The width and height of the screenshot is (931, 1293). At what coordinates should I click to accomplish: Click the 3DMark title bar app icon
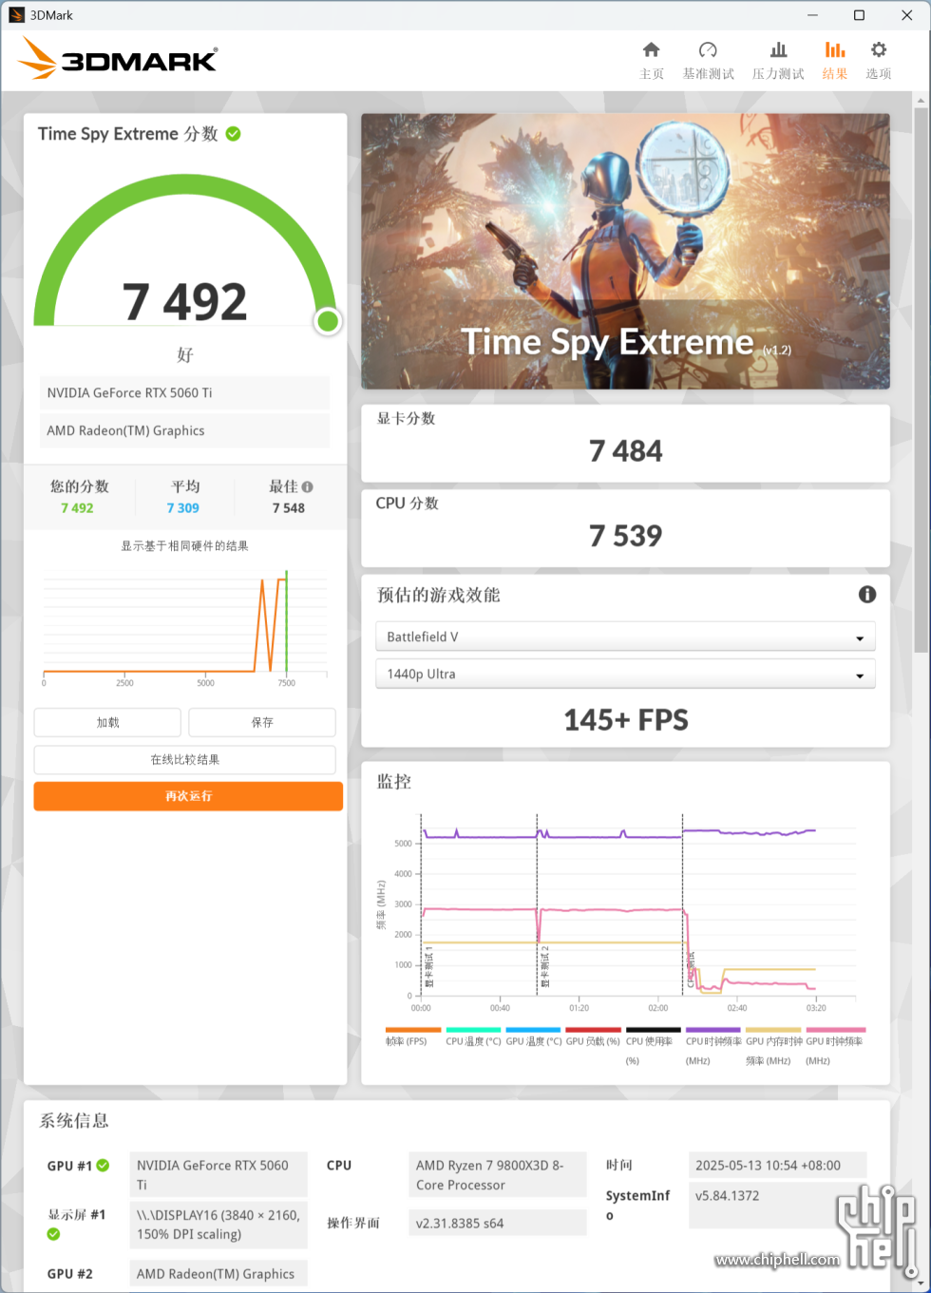(16, 15)
